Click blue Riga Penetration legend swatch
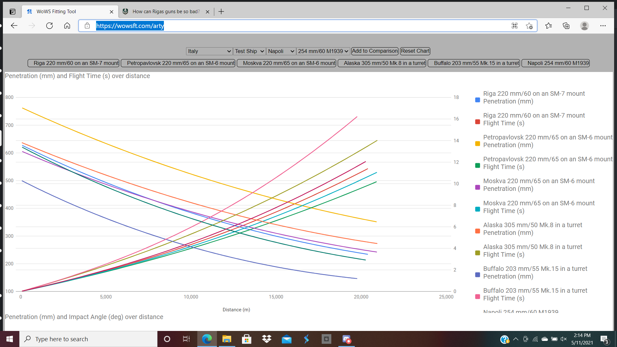The width and height of the screenshot is (617, 347). 478,100
